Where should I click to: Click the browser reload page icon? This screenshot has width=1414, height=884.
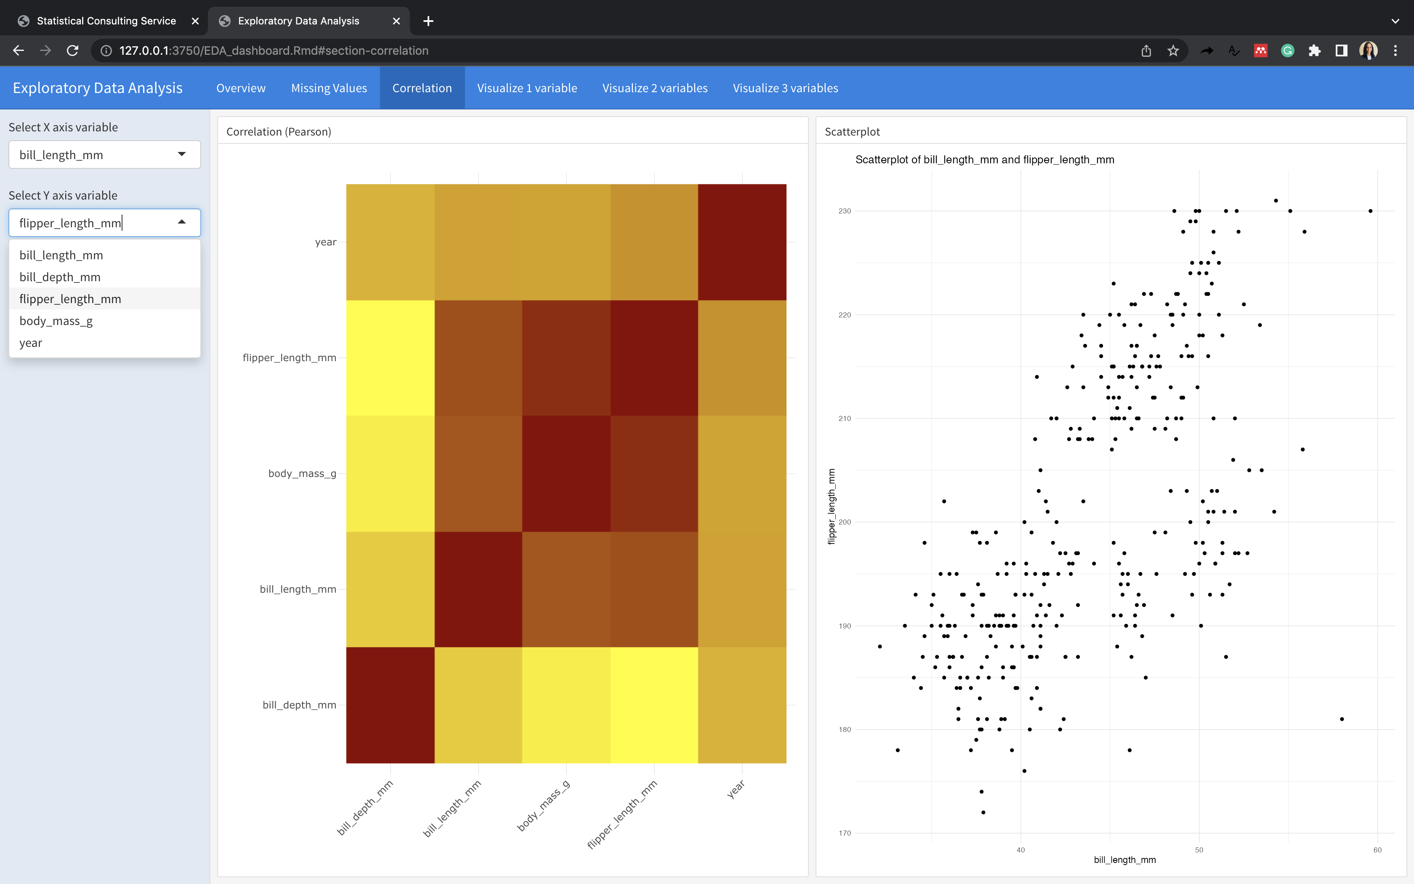[72, 51]
